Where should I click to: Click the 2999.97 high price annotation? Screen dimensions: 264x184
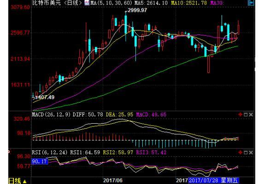pyautogui.click(x=137, y=10)
